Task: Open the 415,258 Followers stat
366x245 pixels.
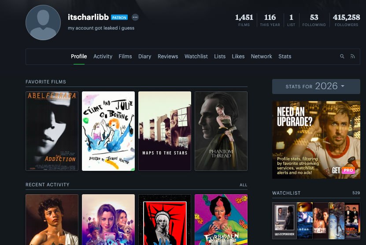Action: (346, 20)
